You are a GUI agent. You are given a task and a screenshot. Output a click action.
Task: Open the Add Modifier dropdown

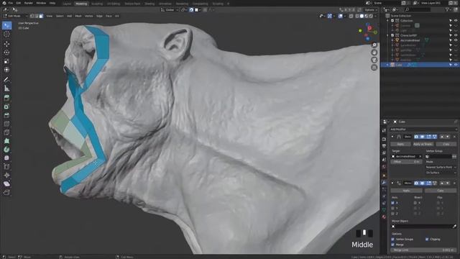tap(423, 129)
